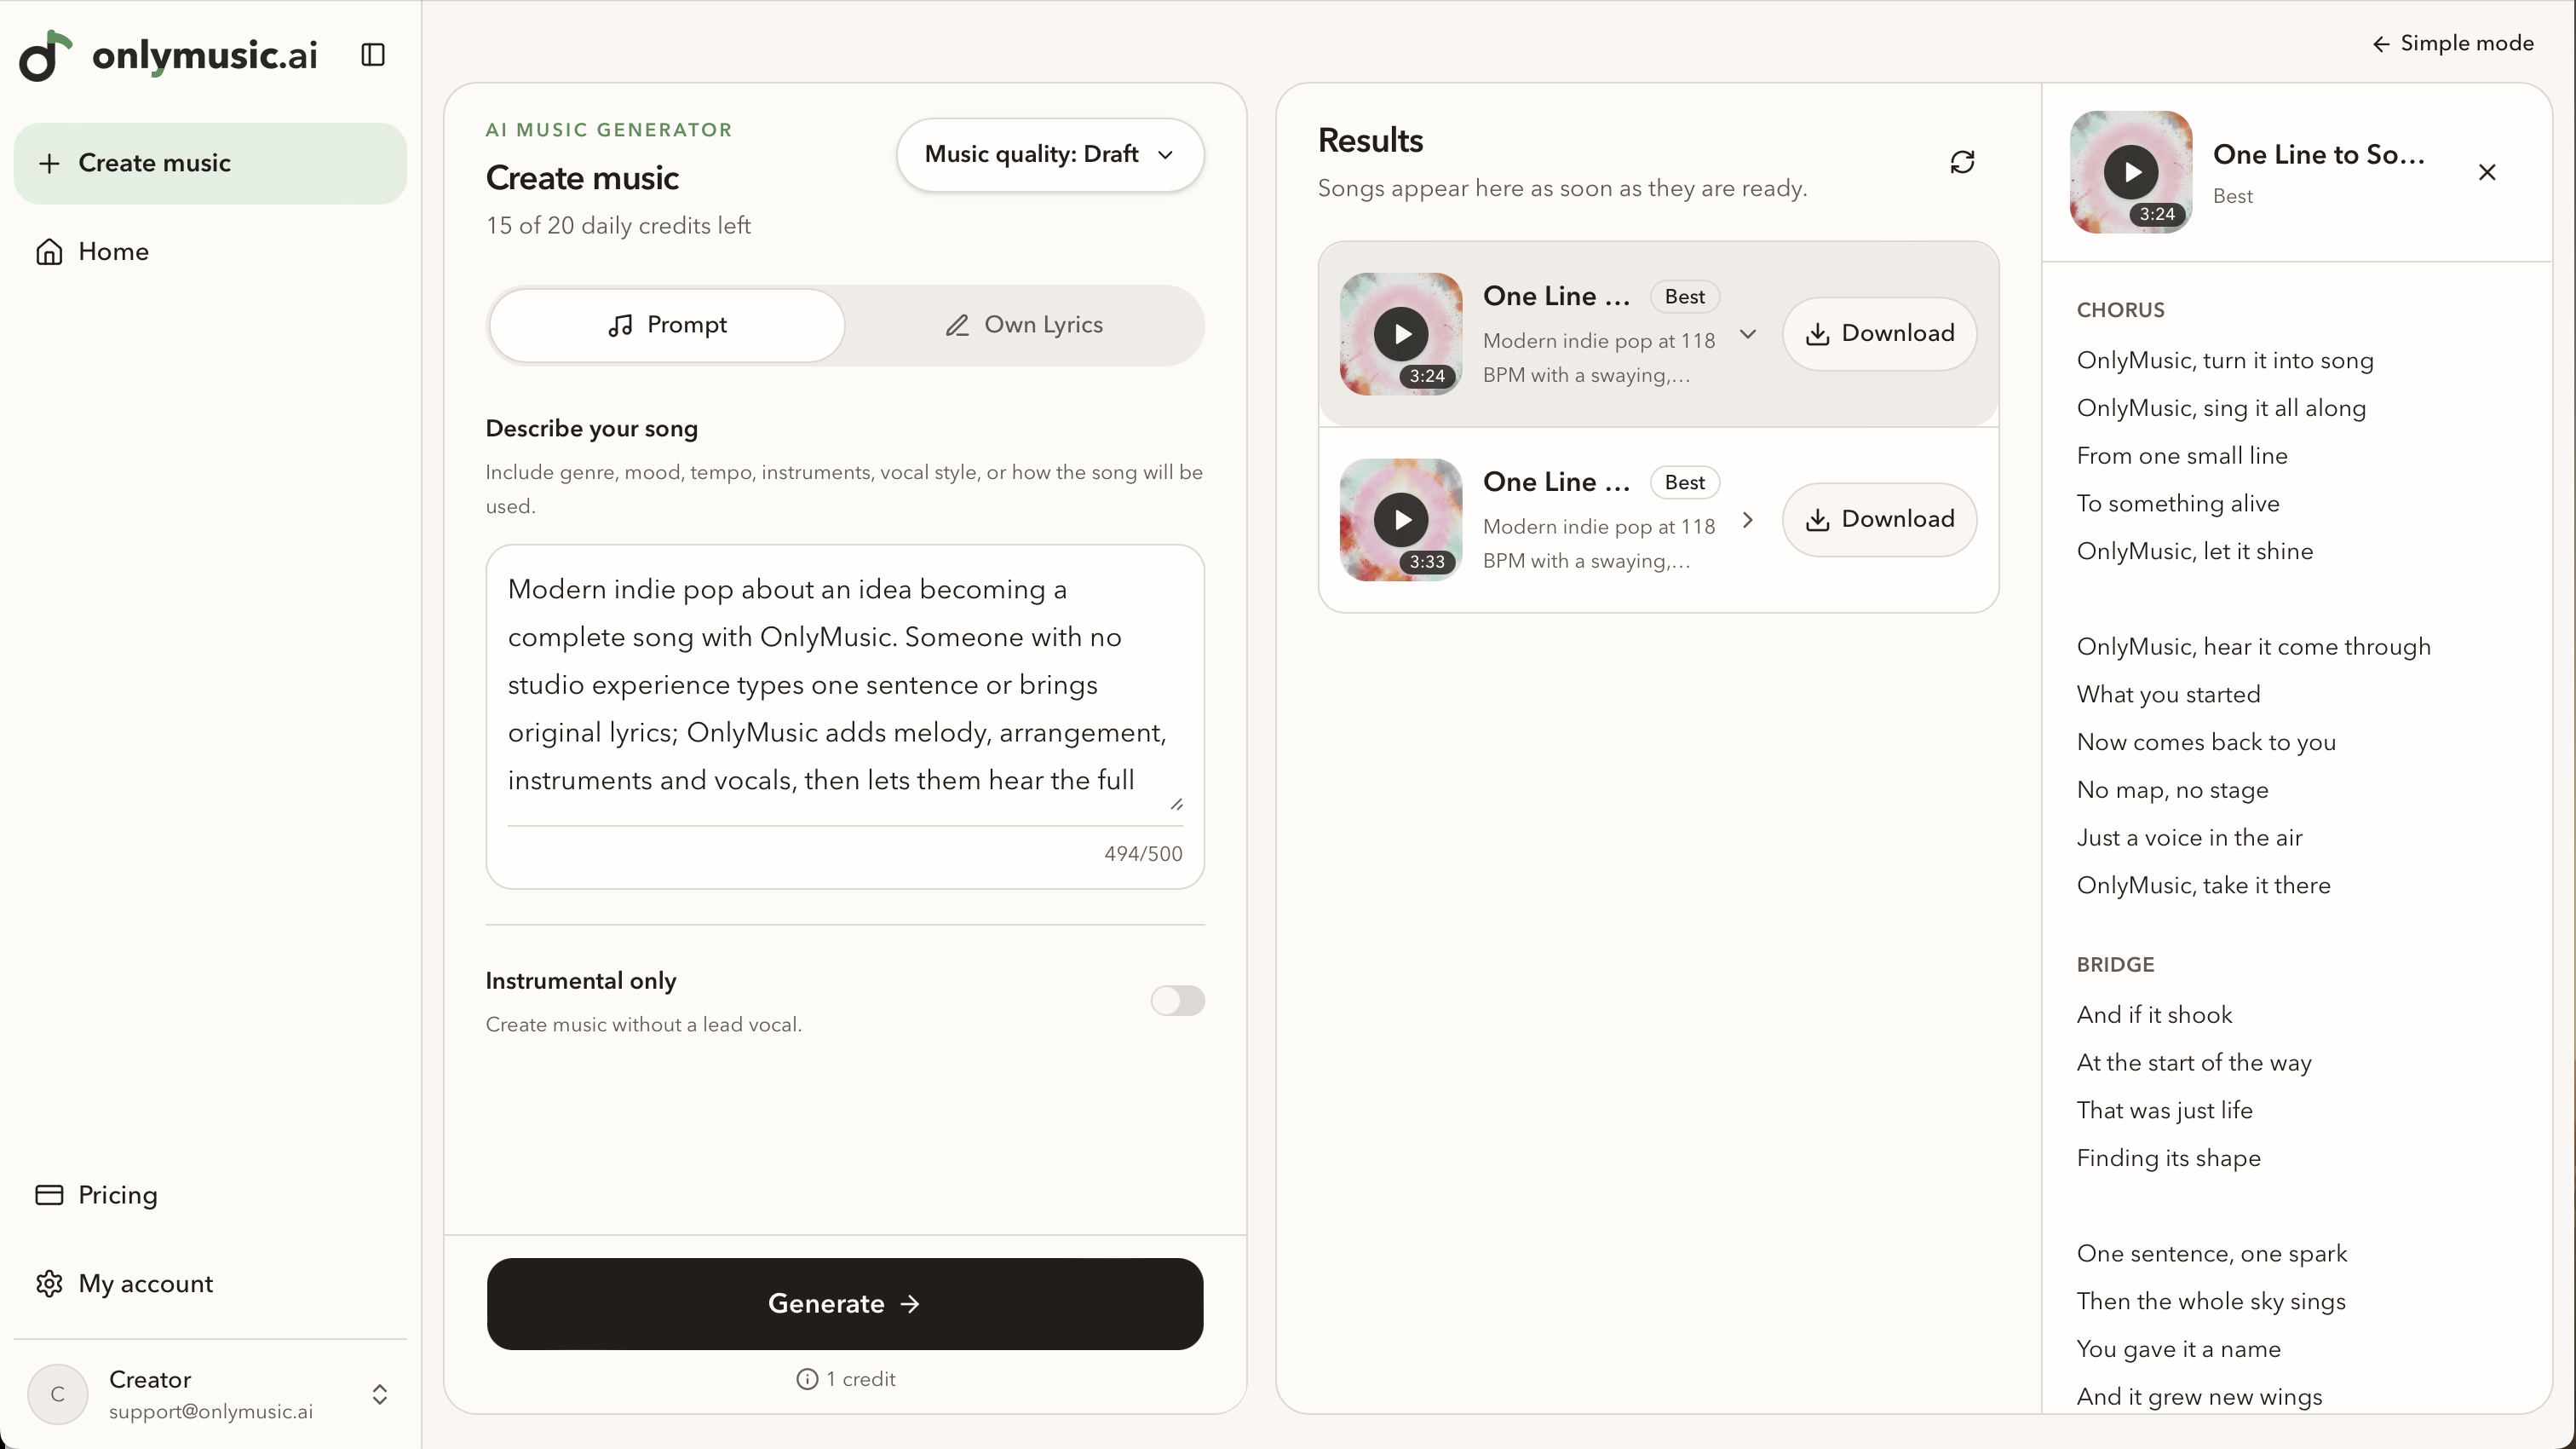The width and height of the screenshot is (2576, 1449).
Task: Collapse the details chevron of the 3:24 song
Action: (1748, 333)
